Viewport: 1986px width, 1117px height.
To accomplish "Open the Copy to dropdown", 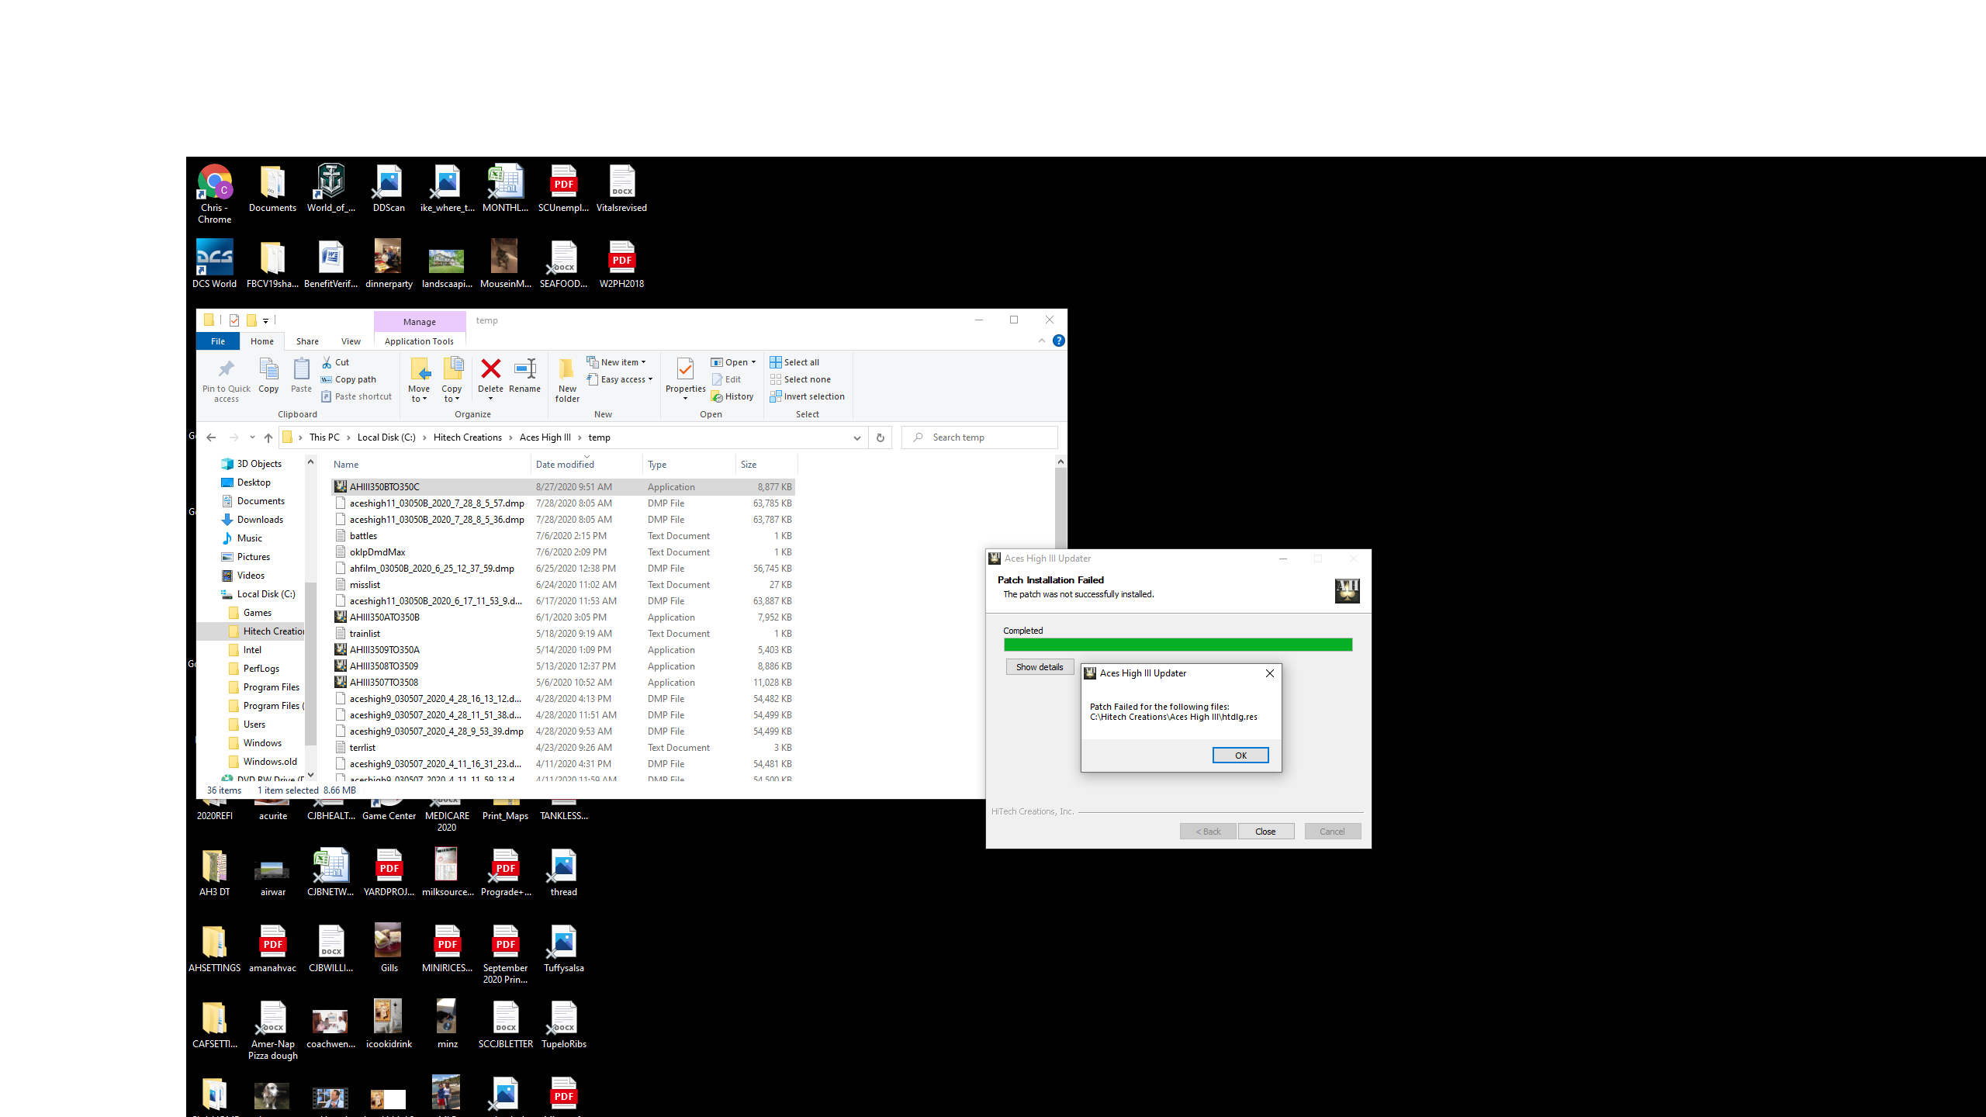I will coord(452,379).
